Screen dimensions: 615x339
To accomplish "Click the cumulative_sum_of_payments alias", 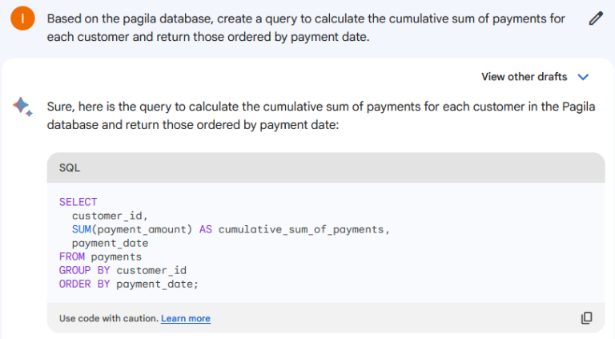I will [x=302, y=229].
